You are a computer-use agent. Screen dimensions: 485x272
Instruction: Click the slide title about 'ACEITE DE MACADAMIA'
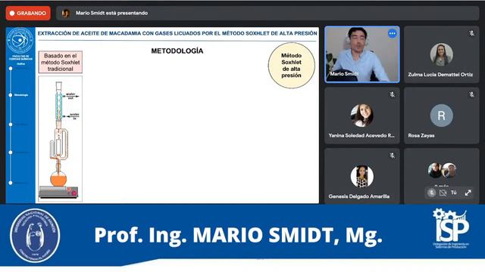tap(177, 33)
